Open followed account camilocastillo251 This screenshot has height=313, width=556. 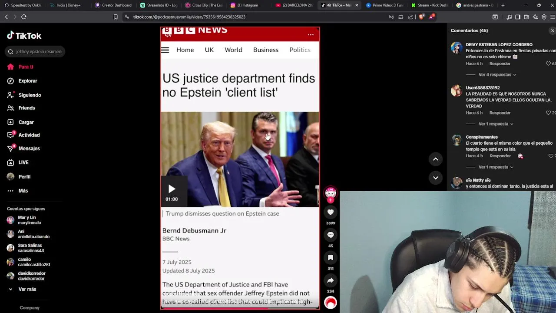pos(29,262)
